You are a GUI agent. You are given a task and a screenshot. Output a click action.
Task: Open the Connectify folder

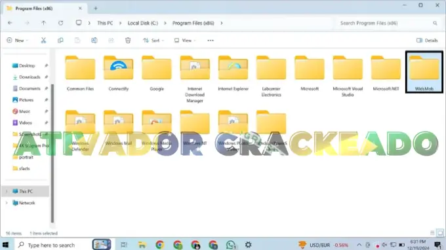118,73
